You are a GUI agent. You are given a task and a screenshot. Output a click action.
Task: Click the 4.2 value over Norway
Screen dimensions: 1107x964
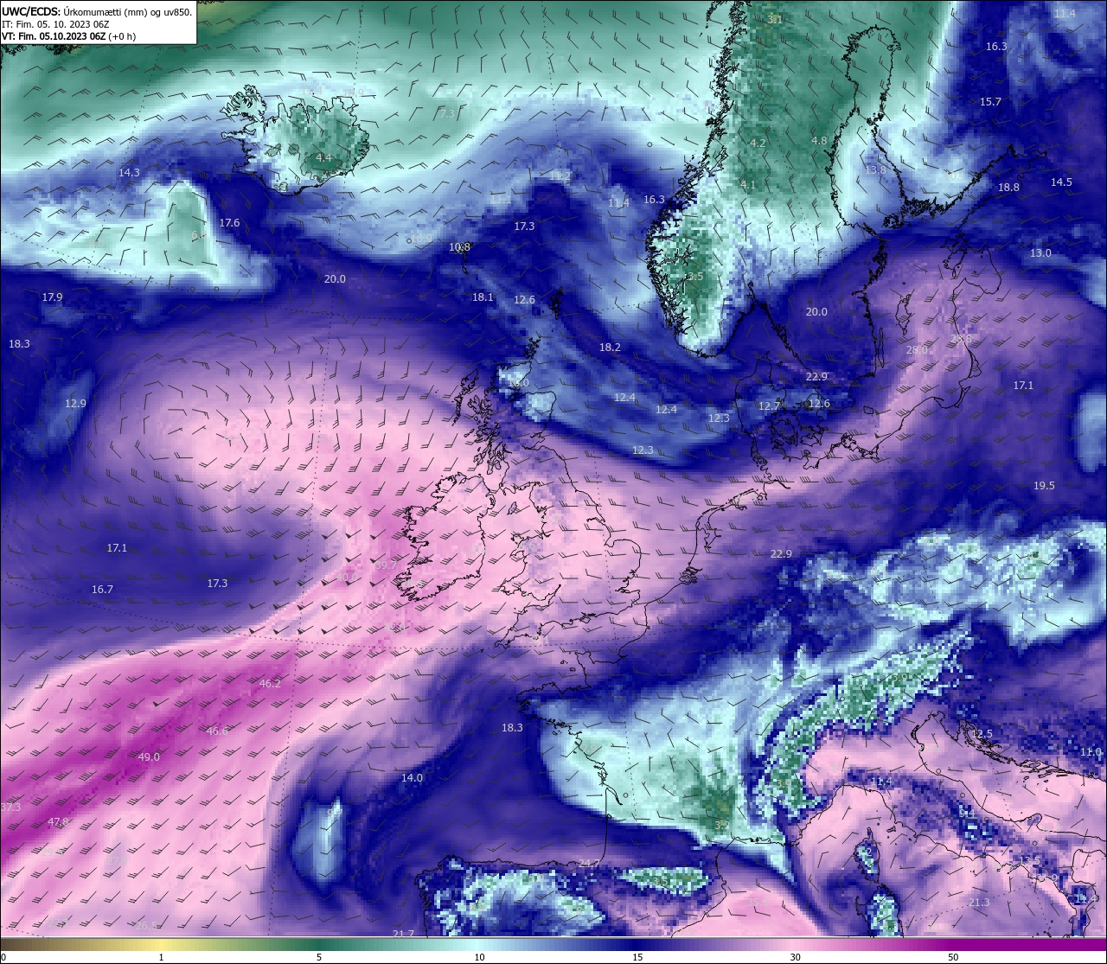click(x=758, y=144)
